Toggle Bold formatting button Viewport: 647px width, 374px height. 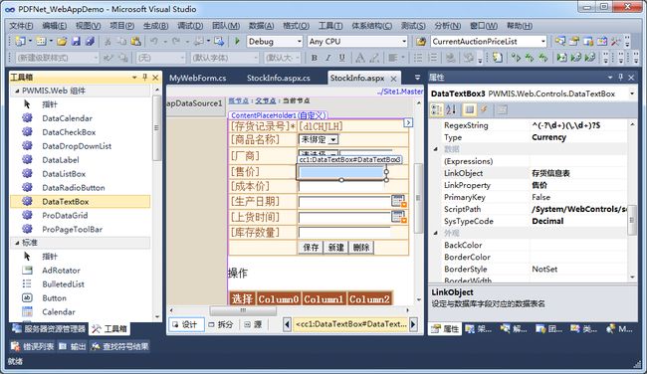point(314,58)
